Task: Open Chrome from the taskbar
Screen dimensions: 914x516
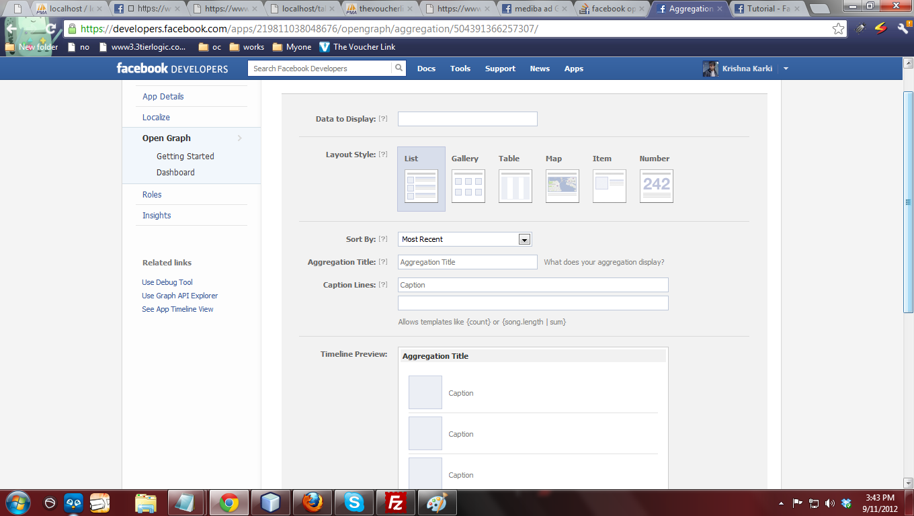Action: [x=229, y=503]
